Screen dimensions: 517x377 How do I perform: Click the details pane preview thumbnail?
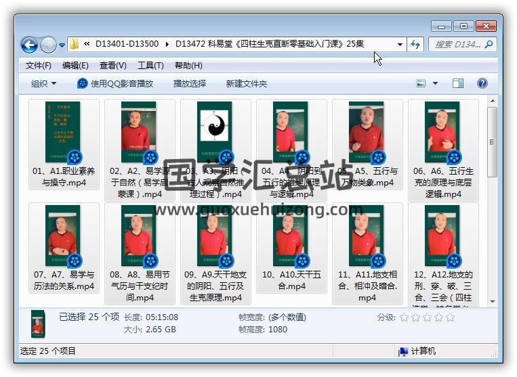38,324
